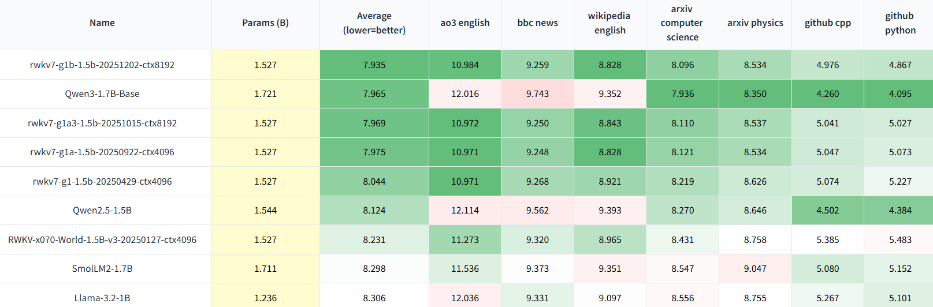The width and height of the screenshot is (933, 307).
Task: Click the Name column header
Action: click(102, 23)
